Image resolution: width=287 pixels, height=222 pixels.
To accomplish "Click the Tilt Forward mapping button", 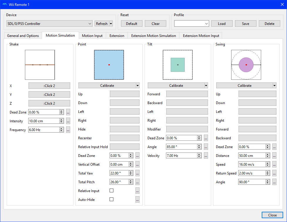I will pos(187,94).
